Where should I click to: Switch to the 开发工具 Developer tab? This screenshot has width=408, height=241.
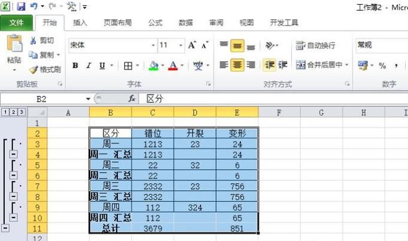[x=284, y=23]
